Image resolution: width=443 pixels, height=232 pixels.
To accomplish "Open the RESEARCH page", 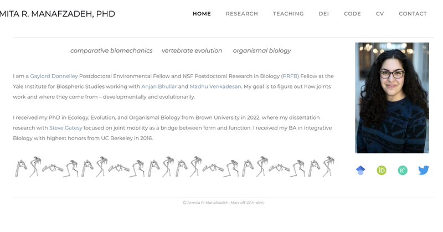I will pyautogui.click(x=242, y=13).
